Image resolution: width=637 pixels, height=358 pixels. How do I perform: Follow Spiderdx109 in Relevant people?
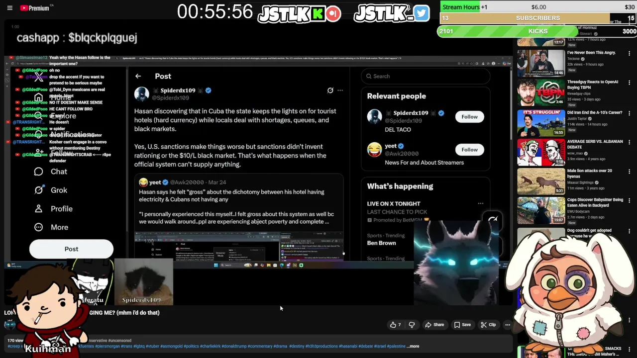[469, 117]
